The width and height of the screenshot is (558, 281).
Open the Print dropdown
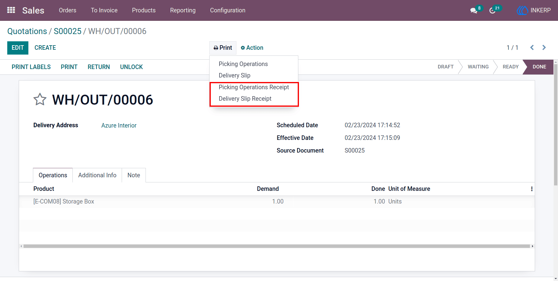[223, 48]
